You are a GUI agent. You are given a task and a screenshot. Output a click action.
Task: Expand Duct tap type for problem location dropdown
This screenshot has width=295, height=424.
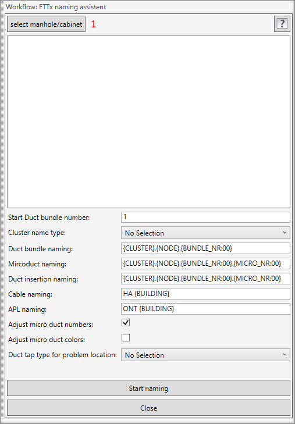(205, 355)
